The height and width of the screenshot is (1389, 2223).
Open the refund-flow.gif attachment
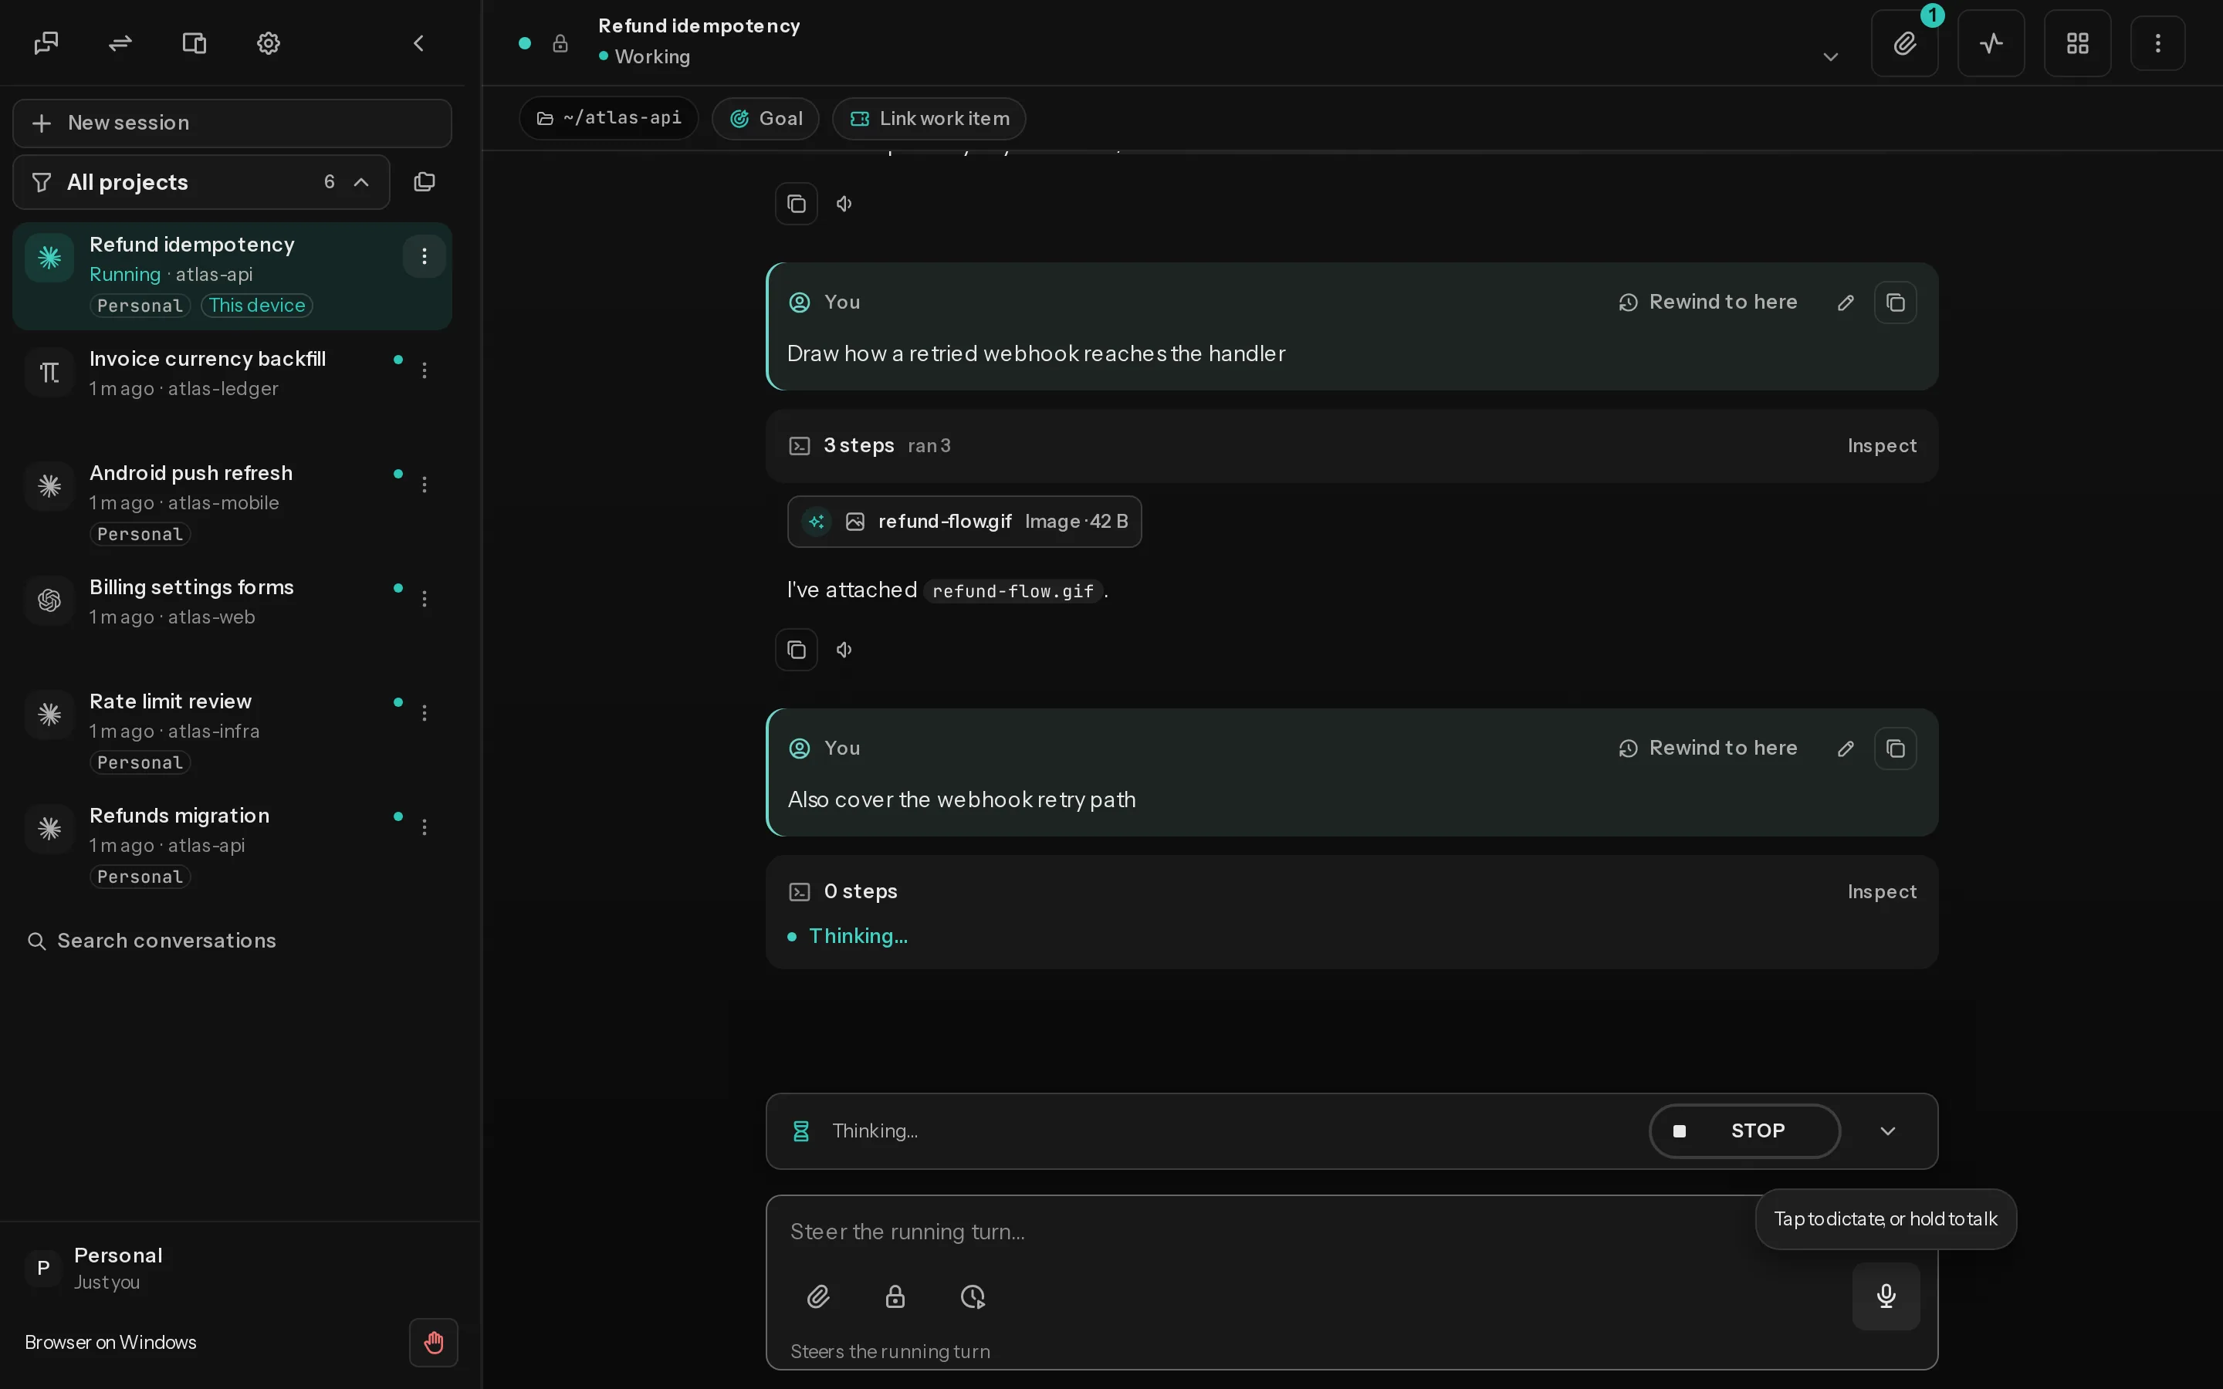coord(965,522)
